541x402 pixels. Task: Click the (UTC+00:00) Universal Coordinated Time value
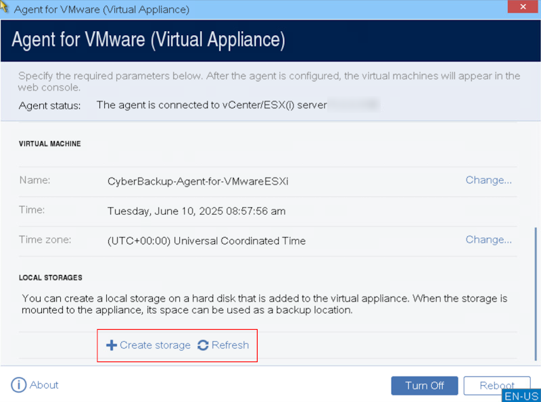tap(206, 241)
